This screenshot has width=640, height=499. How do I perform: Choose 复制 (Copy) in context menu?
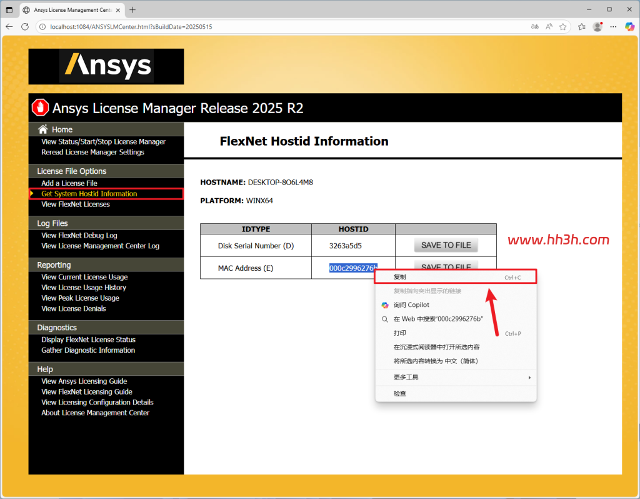point(456,277)
